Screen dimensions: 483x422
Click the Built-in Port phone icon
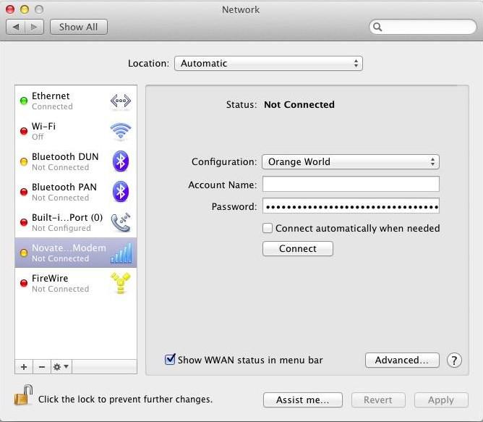point(120,222)
